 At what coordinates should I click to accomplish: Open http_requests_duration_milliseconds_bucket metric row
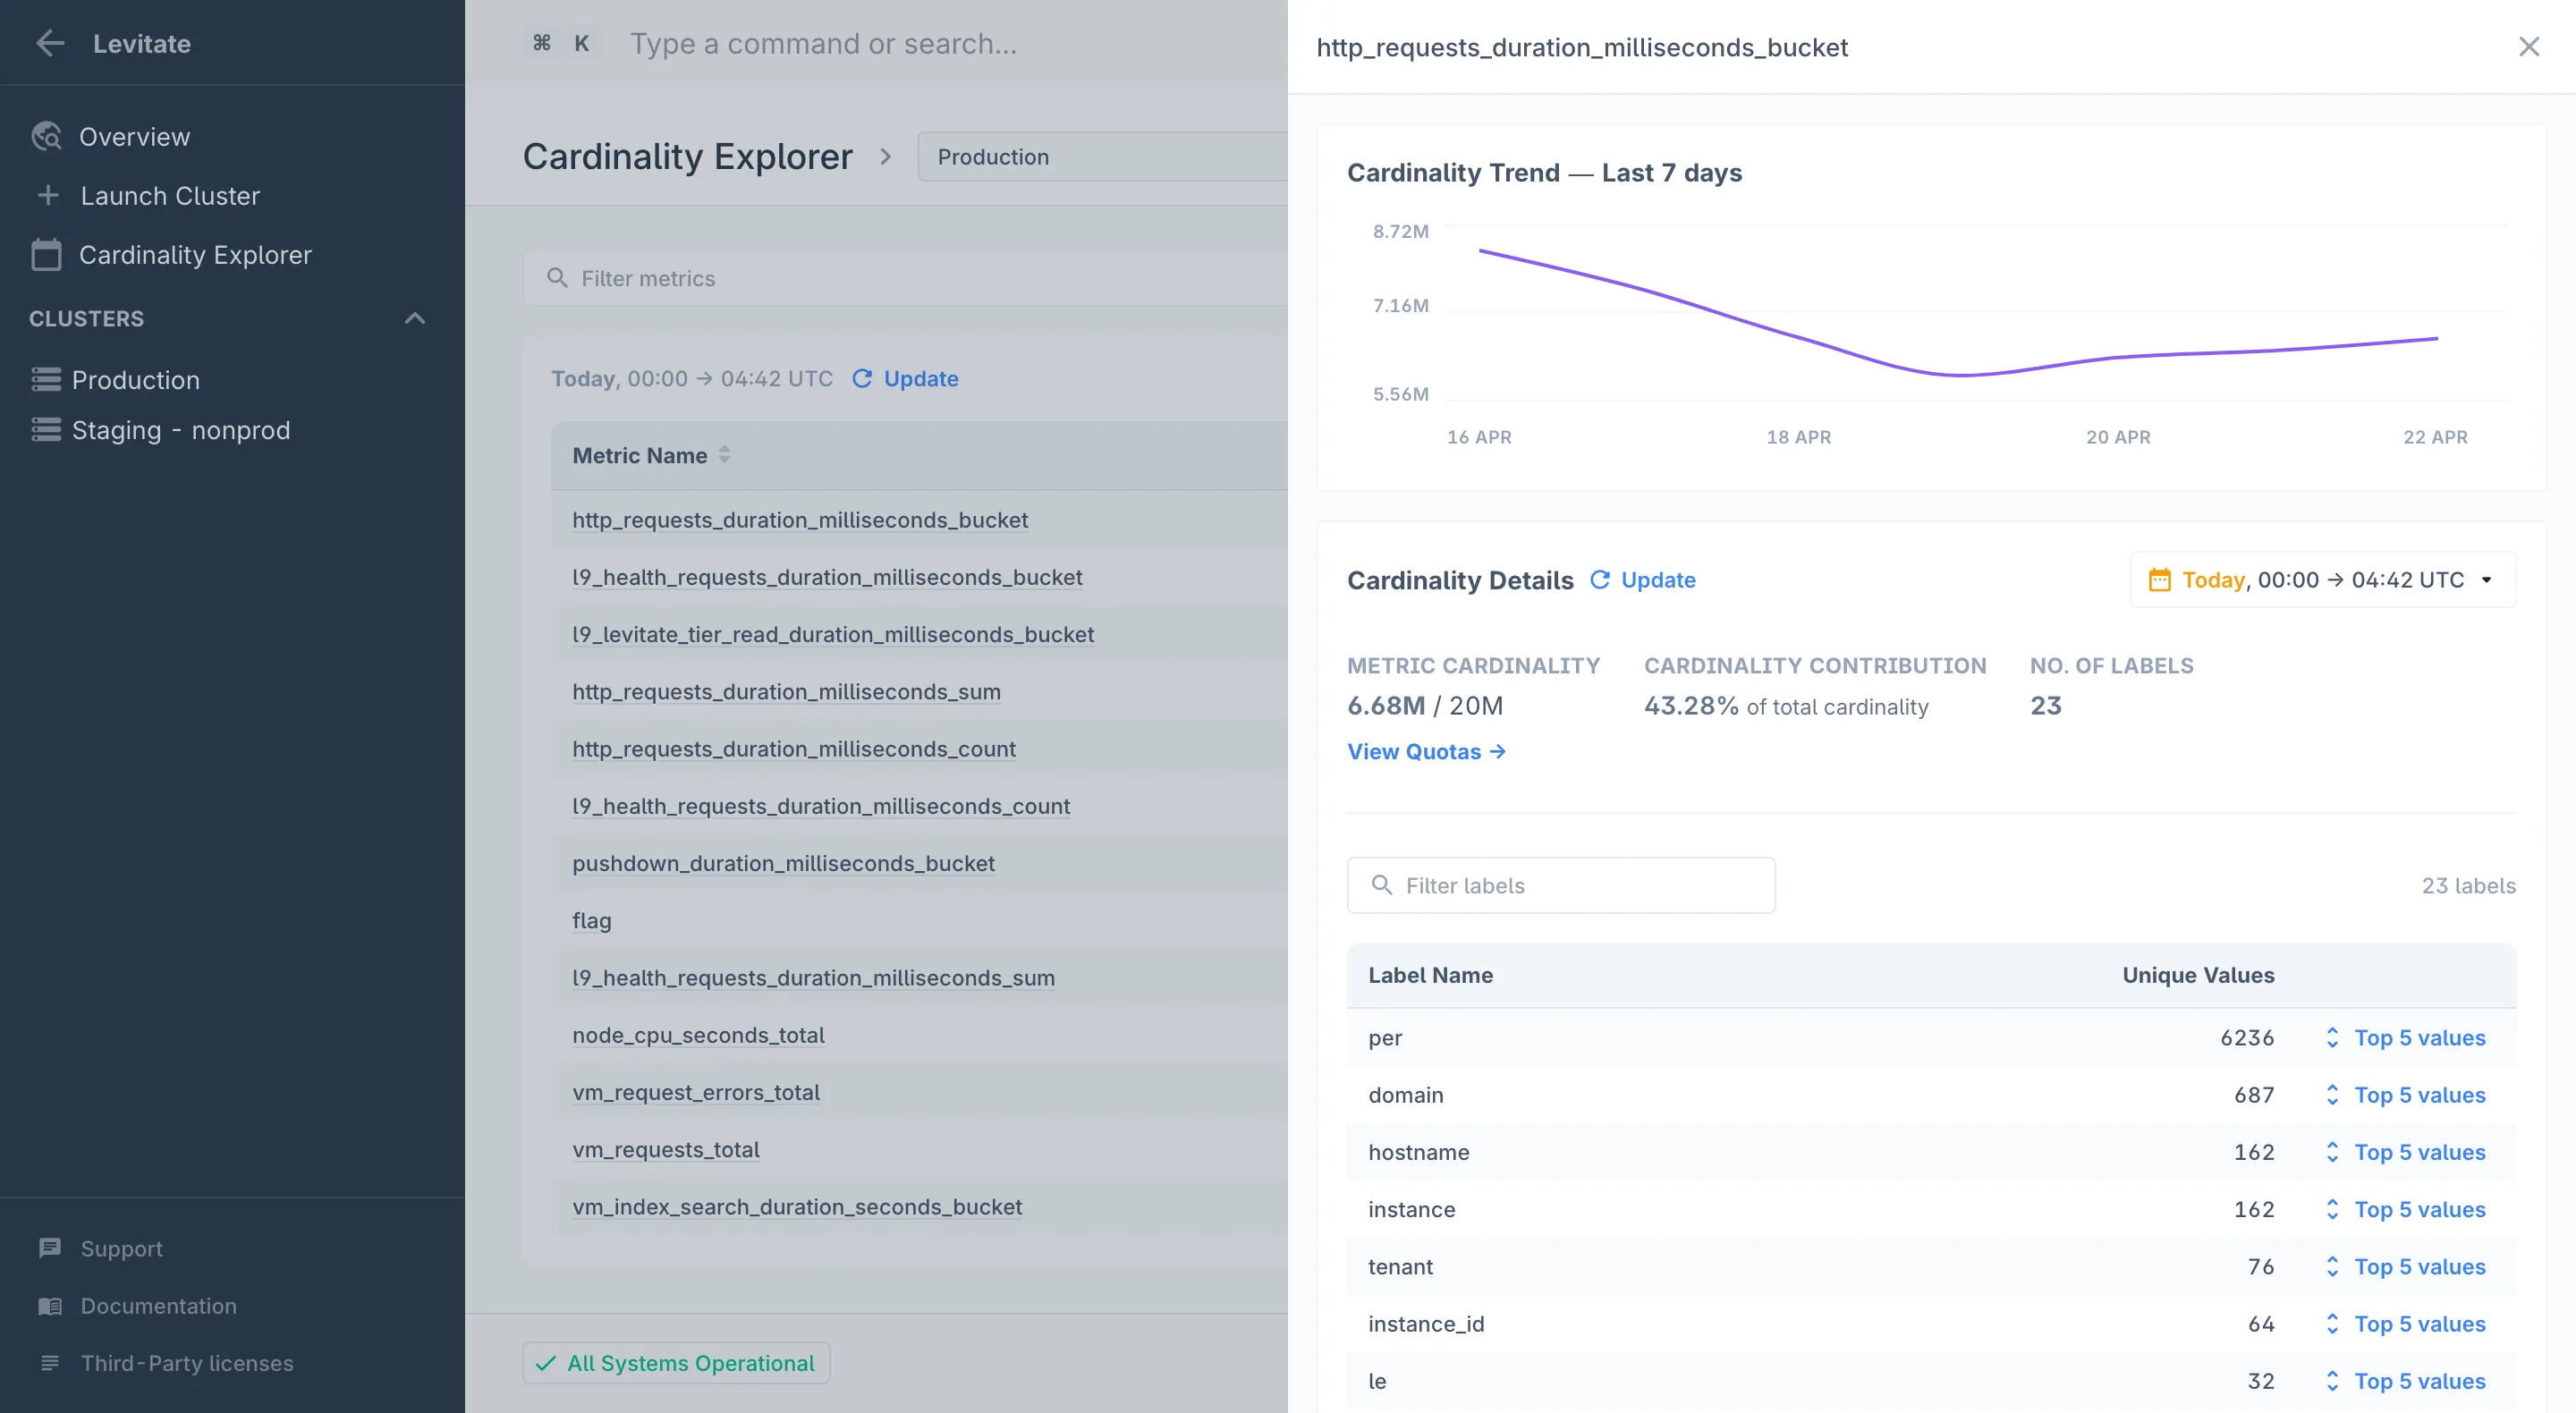[x=800, y=519]
